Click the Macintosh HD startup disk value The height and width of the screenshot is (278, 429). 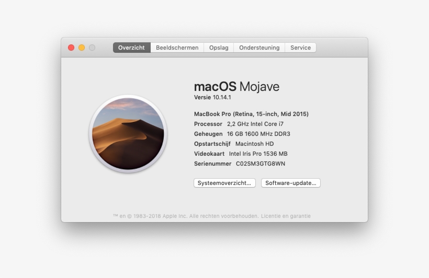[x=254, y=144]
